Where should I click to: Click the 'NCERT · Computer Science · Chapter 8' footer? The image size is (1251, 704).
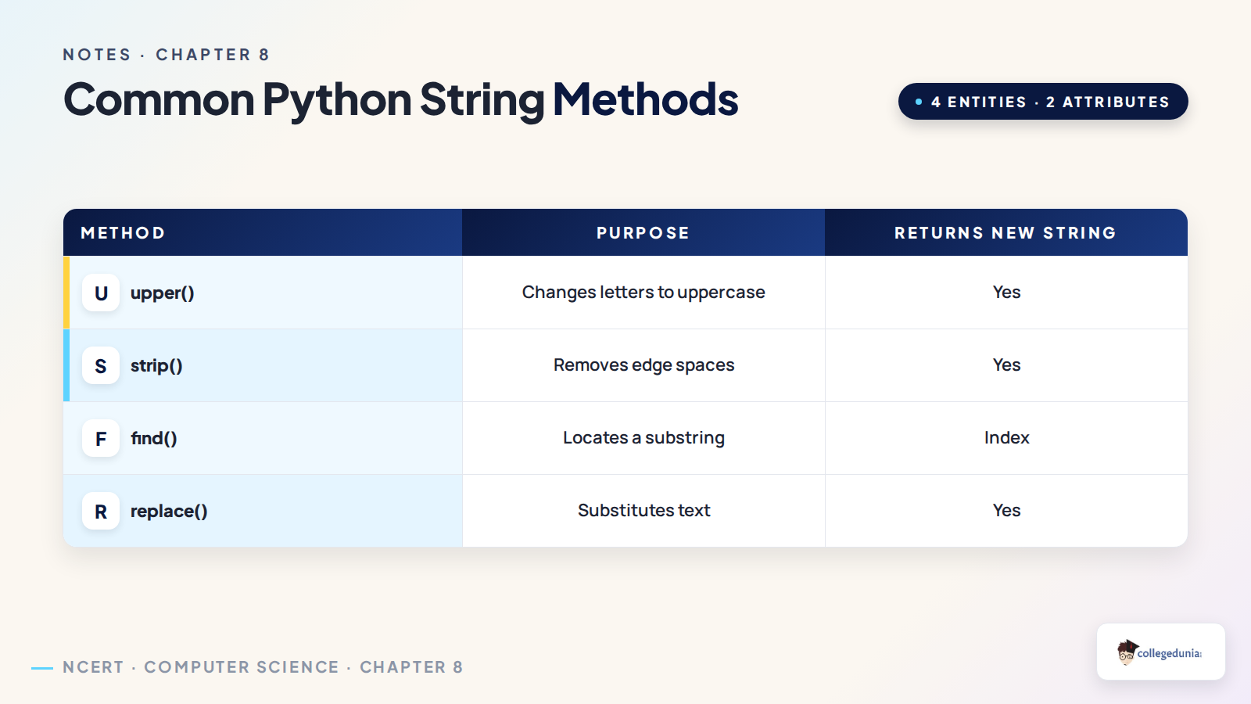[263, 667]
